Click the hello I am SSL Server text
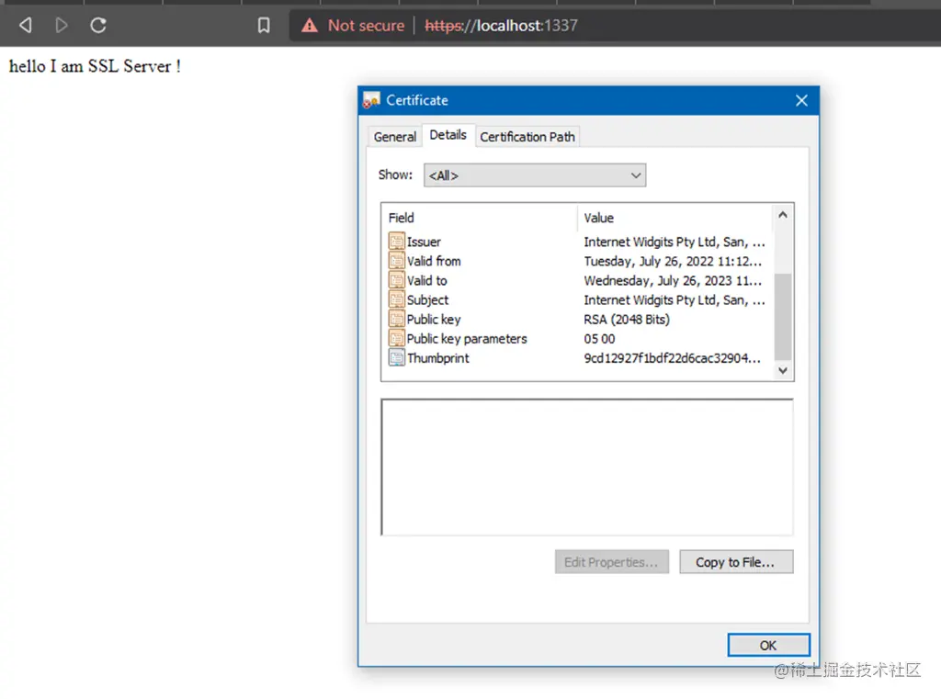This screenshot has width=941, height=699. tap(95, 66)
